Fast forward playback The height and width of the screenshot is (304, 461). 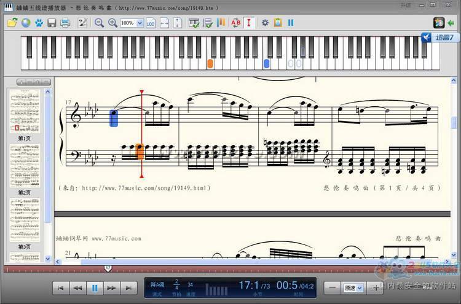111,288
